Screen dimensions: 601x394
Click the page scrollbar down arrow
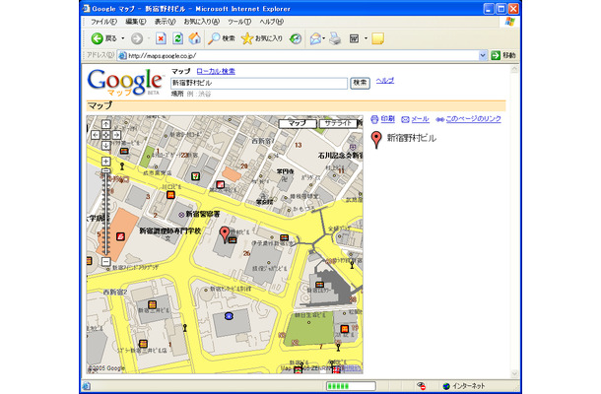click(x=514, y=373)
